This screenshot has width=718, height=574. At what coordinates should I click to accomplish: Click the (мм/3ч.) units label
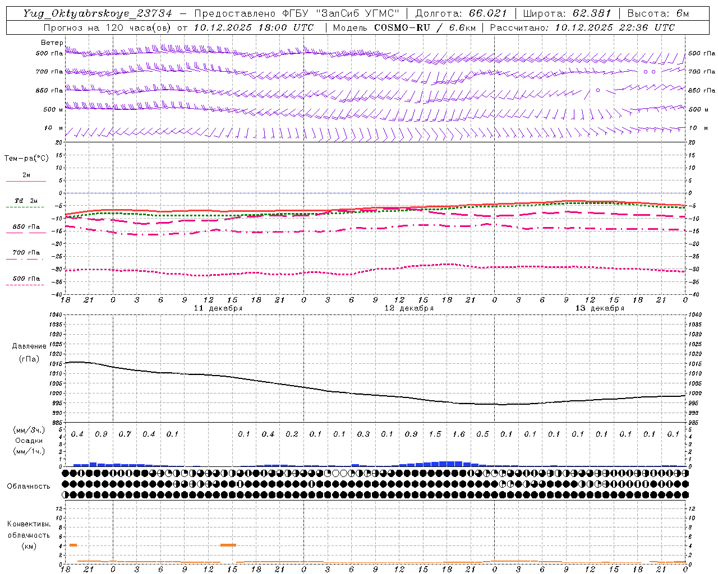pos(29,430)
